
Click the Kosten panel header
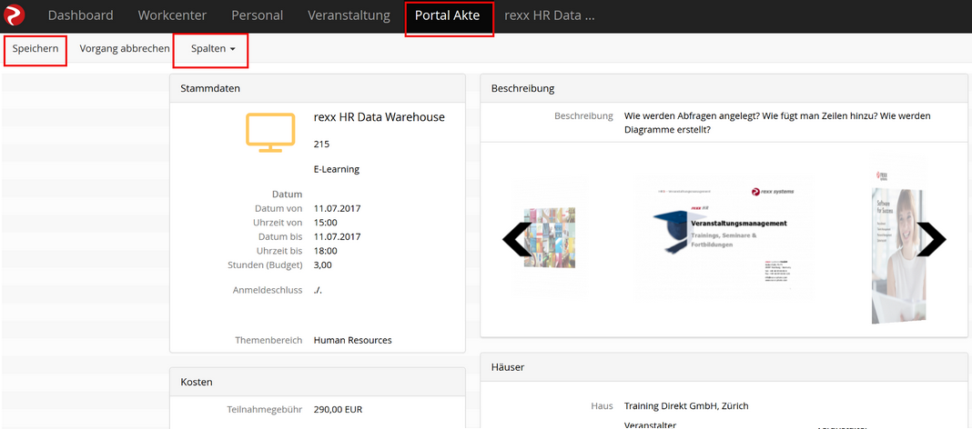tap(318, 382)
